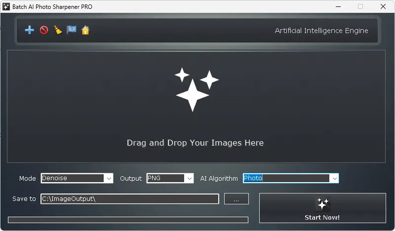Open language options via the flag icon
This screenshot has width=395, height=231.
72,30
